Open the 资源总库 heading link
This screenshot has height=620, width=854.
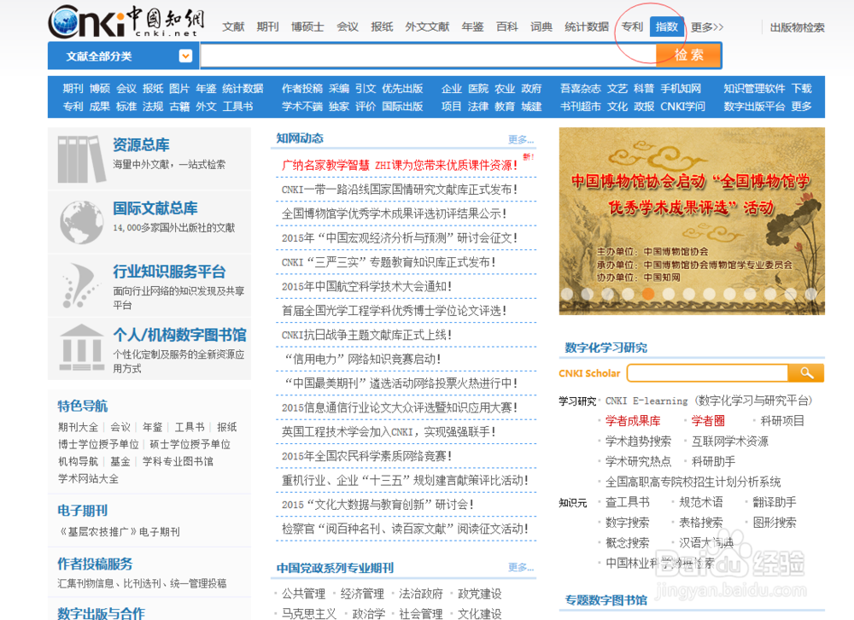tap(141, 145)
